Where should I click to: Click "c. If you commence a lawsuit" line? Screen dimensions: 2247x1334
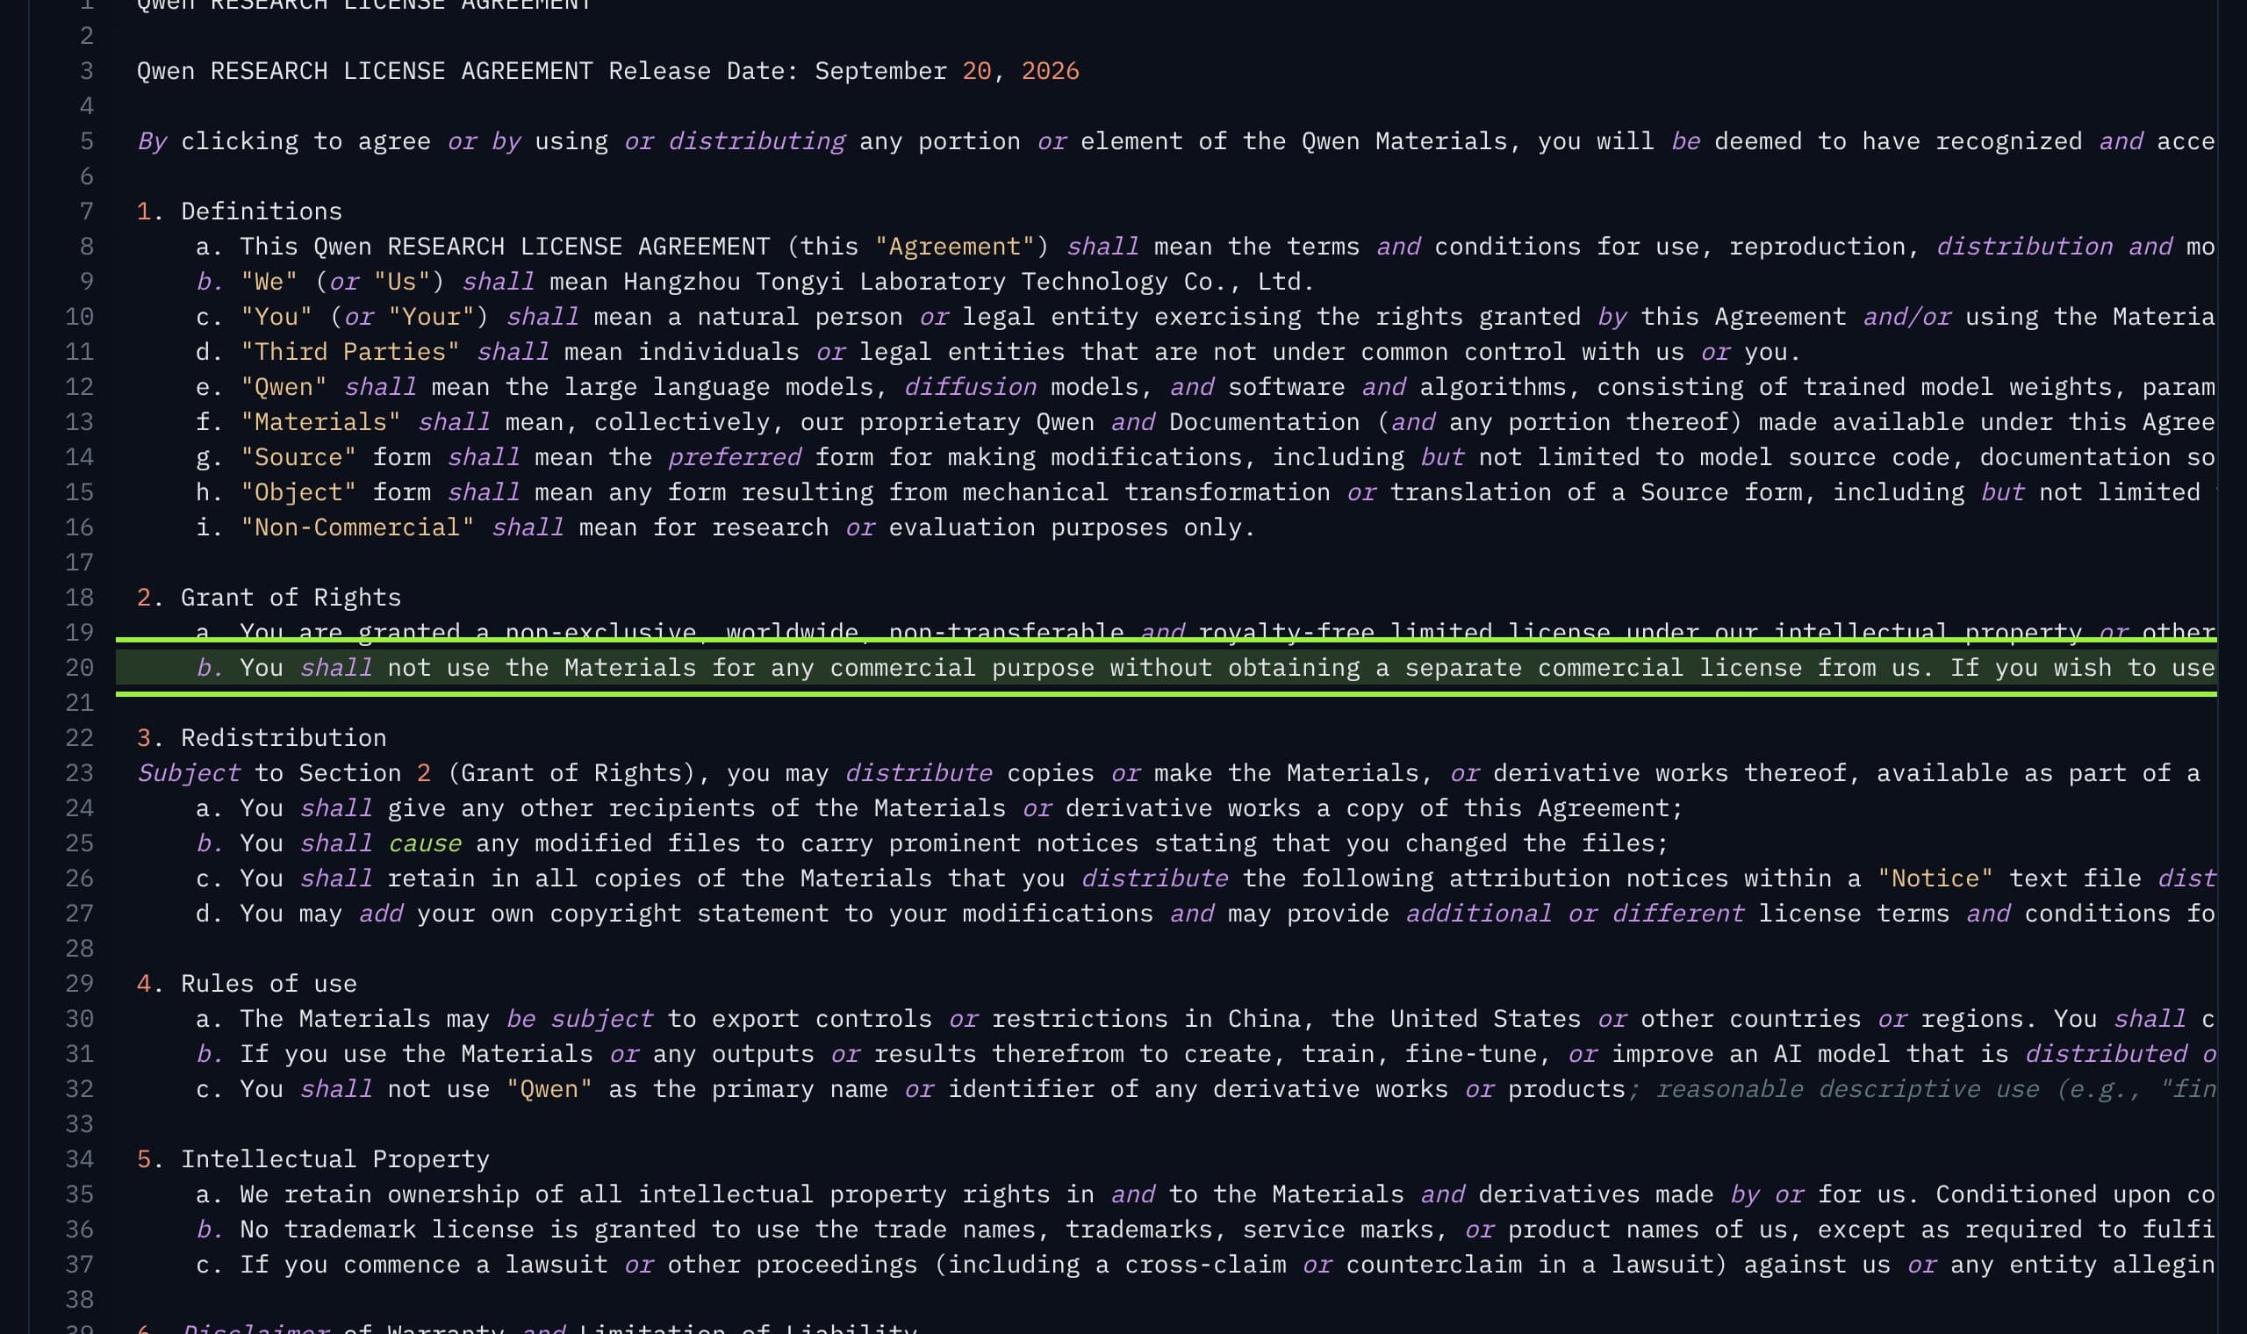point(1205,1264)
